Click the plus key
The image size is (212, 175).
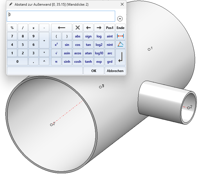click(44, 41)
